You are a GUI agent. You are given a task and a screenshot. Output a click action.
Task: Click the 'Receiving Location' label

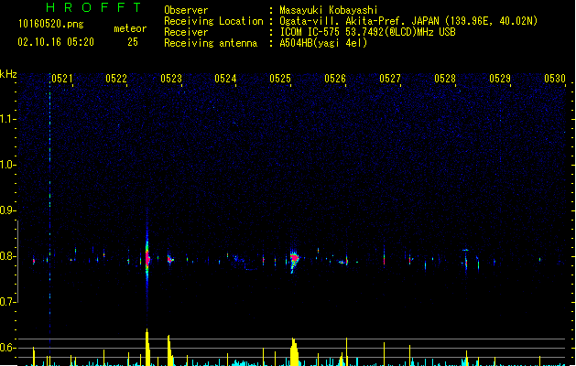pyautogui.click(x=213, y=21)
